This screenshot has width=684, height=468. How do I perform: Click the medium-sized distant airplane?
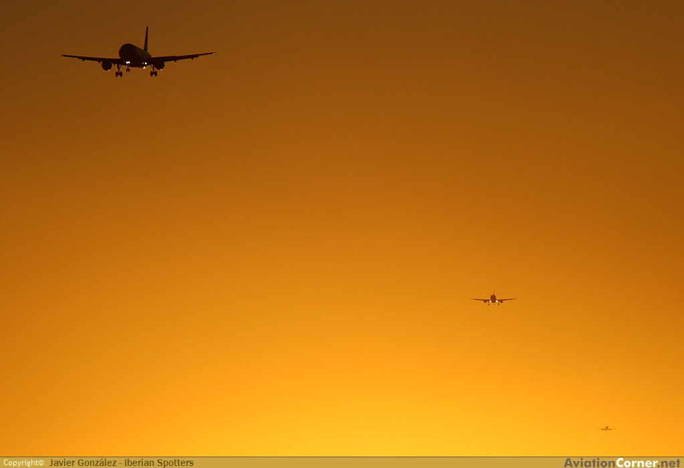(494, 299)
